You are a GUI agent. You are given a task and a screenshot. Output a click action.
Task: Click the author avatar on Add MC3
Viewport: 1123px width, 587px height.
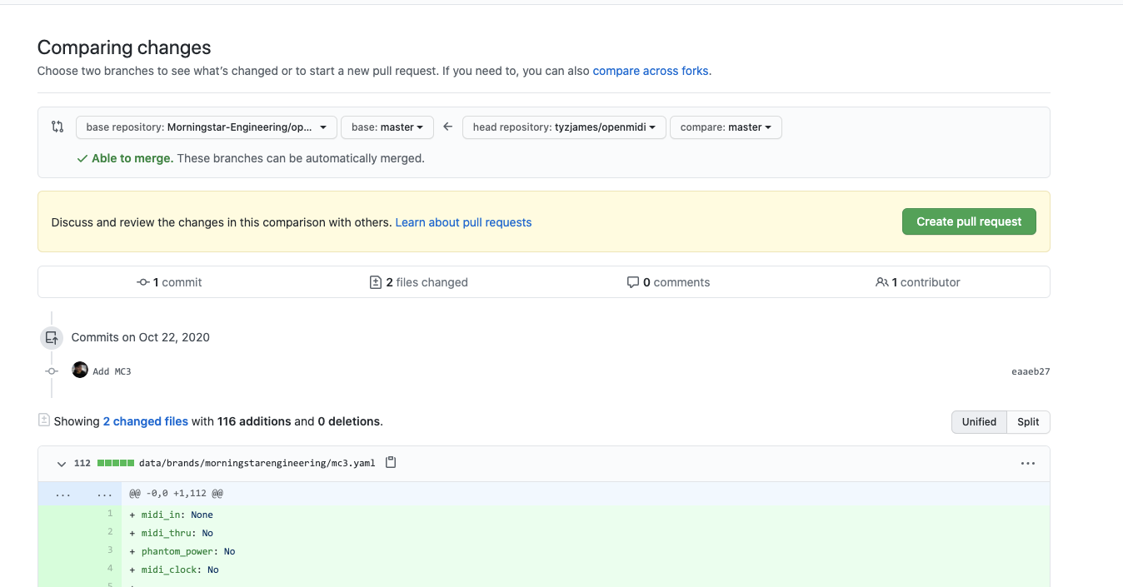80,371
